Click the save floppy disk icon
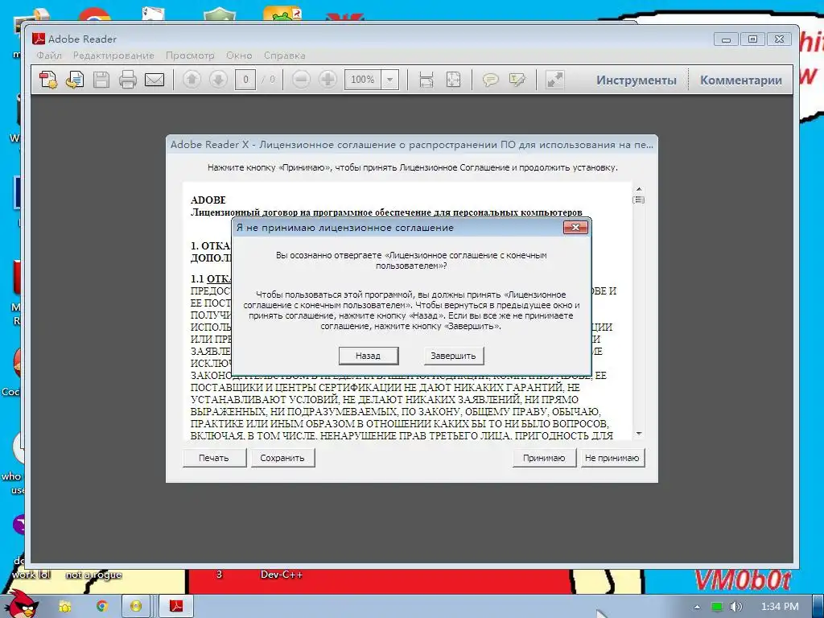This screenshot has height=618, width=824. click(x=101, y=80)
